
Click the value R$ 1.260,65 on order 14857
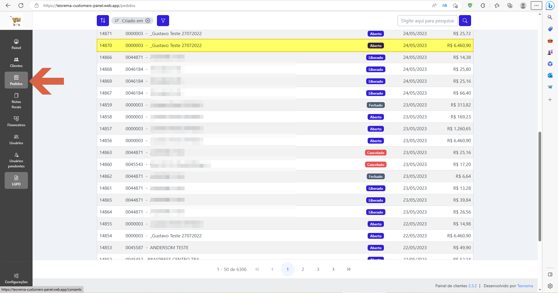pyautogui.click(x=459, y=129)
